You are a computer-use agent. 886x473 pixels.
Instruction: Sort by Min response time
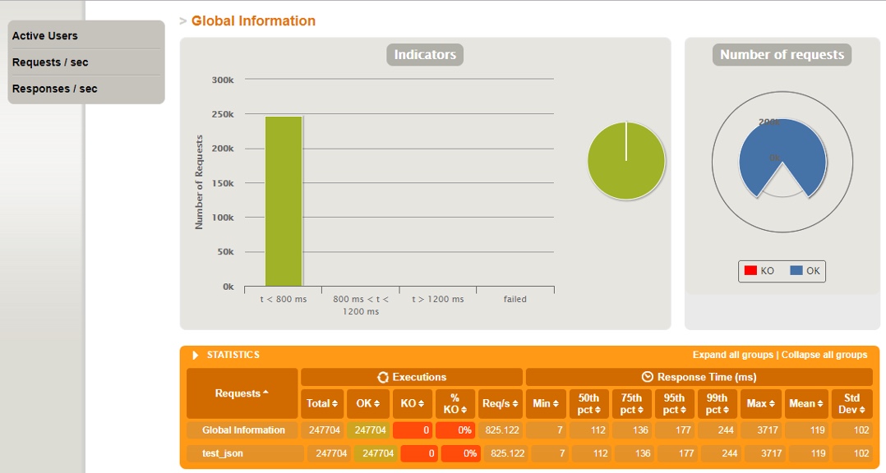(x=546, y=403)
